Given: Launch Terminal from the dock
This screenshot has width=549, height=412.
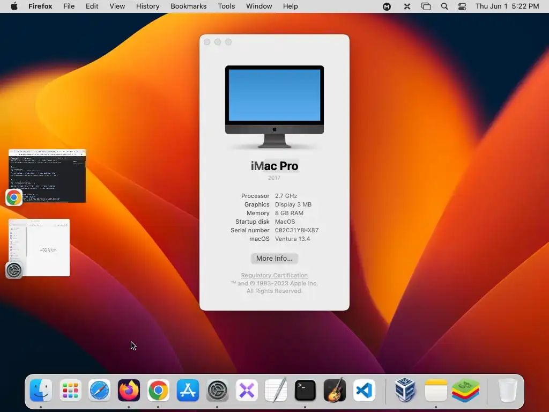Looking at the screenshot, I should [x=305, y=390].
